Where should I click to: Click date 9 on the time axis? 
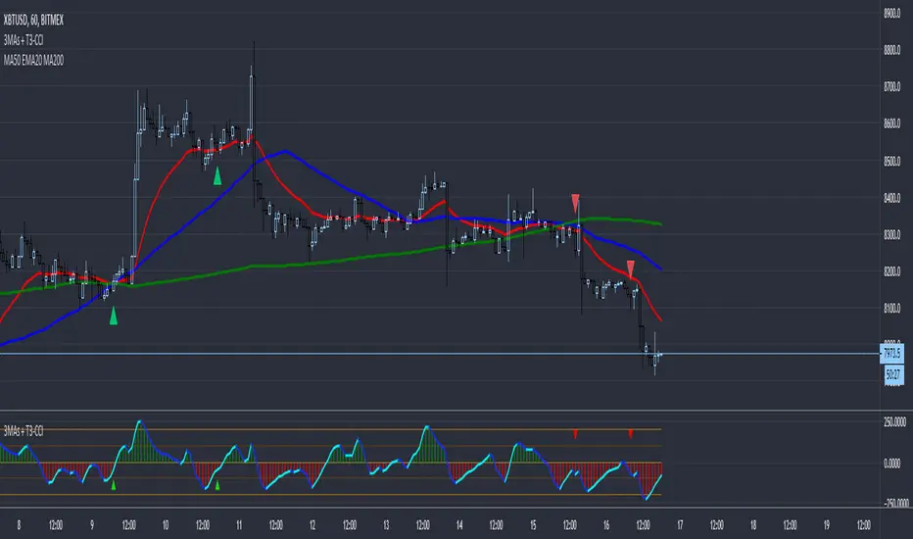point(91,525)
